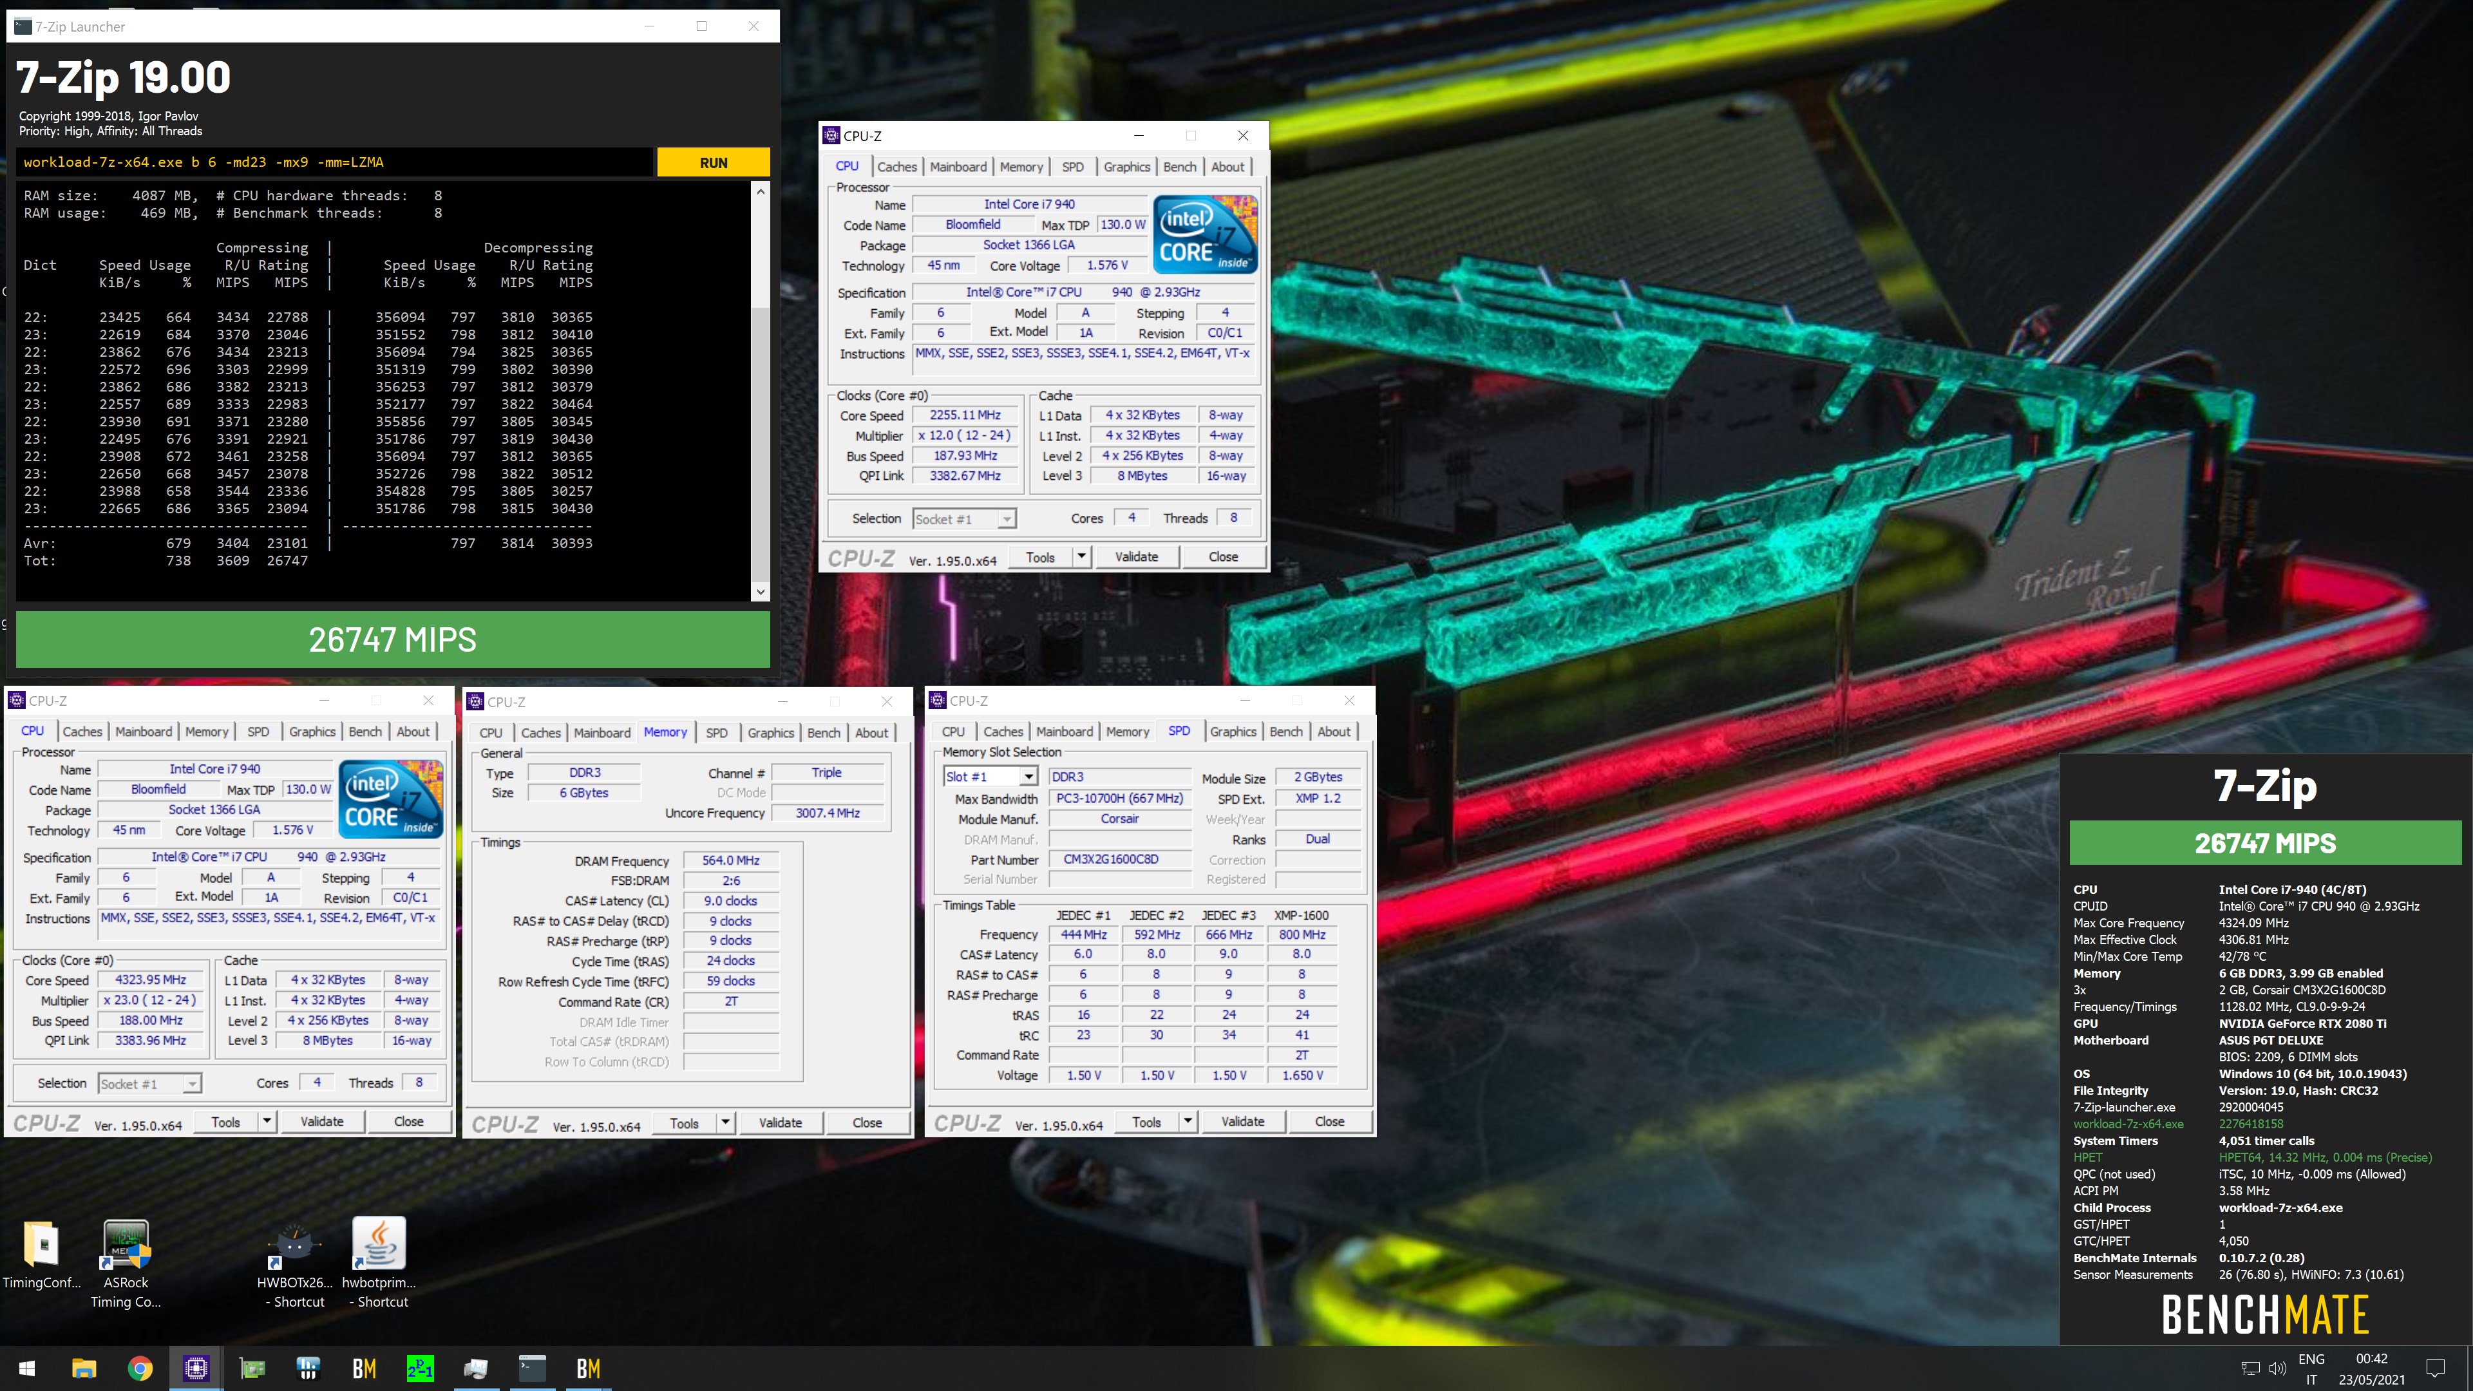Click the title icon of the Memory-tab CPU-Z window
Viewport: 2473px width, 1391px height.
tap(475, 702)
